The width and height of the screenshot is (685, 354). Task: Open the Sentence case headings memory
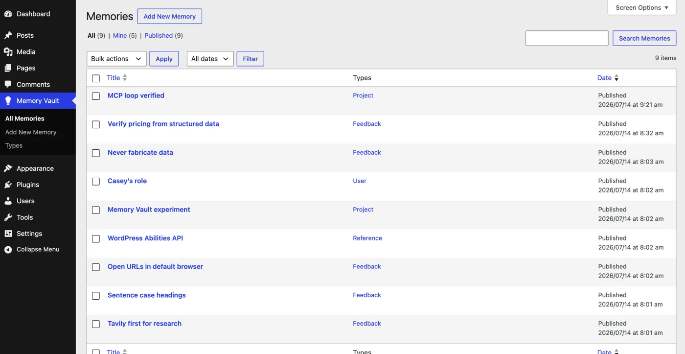click(x=147, y=295)
